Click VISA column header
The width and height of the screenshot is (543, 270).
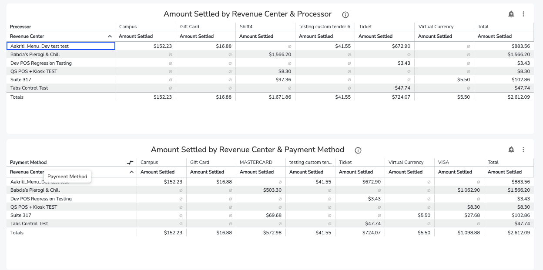(x=443, y=162)
